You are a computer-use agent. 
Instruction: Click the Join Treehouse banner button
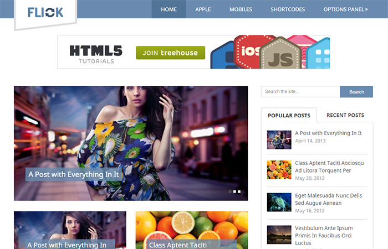click(x=171, y=53)
